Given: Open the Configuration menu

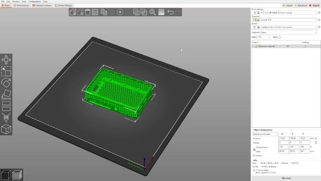Looking at the screenshot, I should 35,2.
